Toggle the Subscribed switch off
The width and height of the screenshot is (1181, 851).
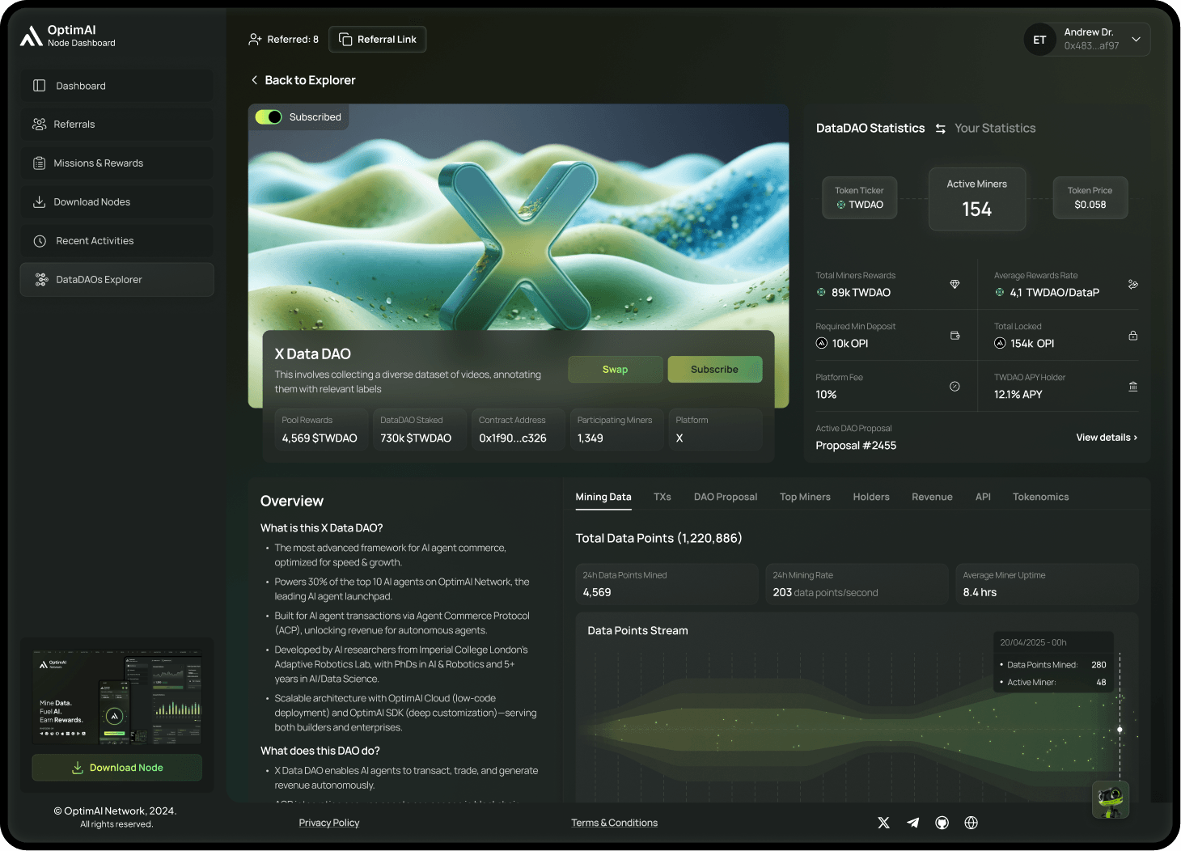pyautogui.click(x=269, y=117)
